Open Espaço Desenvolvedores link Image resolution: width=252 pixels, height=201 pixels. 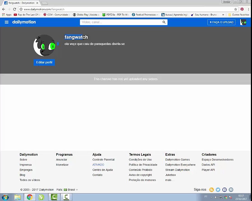(218, 159)
